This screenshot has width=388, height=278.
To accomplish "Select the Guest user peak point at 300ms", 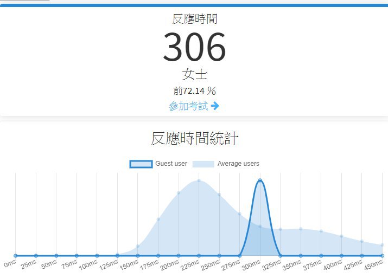I will 260,180.
